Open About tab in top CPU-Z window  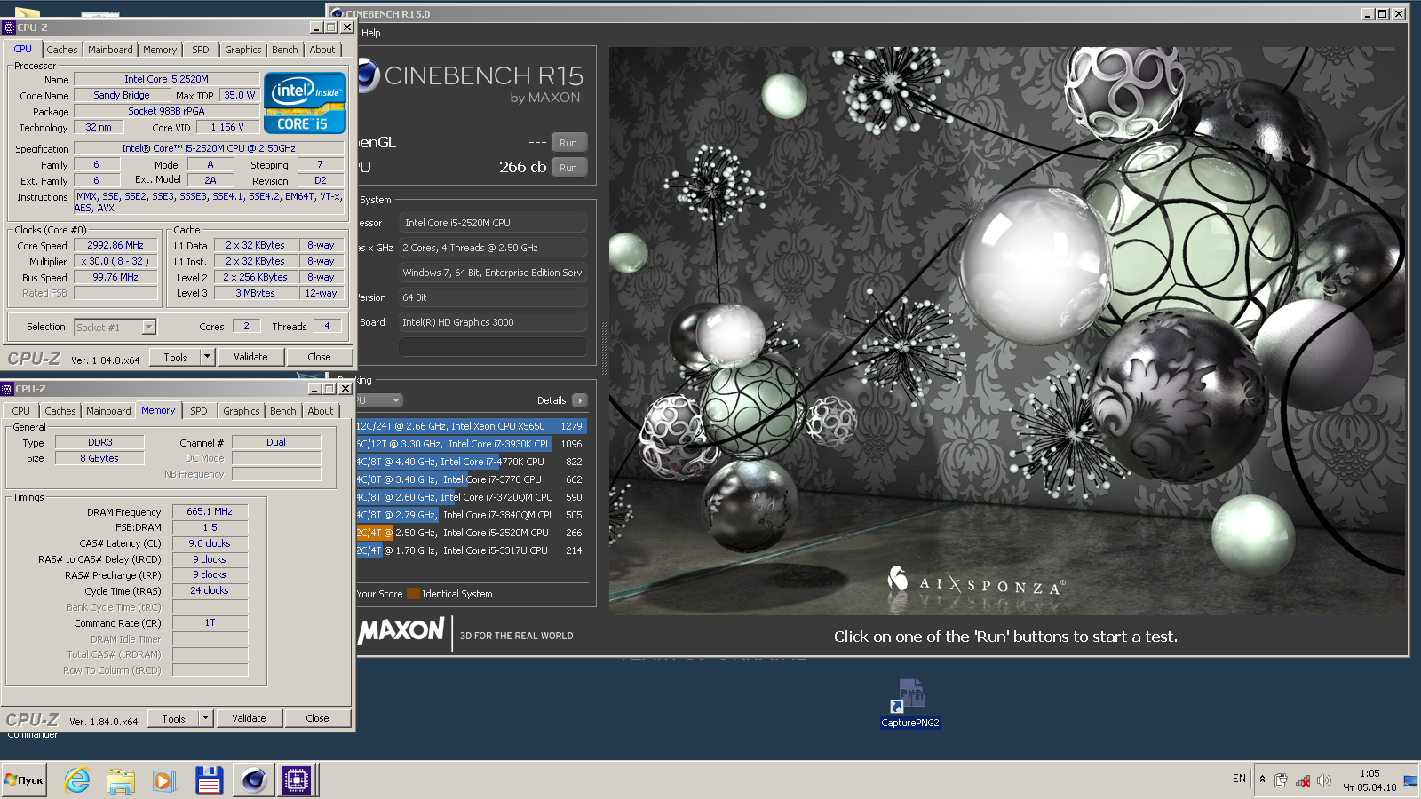(x=322, y=50)
